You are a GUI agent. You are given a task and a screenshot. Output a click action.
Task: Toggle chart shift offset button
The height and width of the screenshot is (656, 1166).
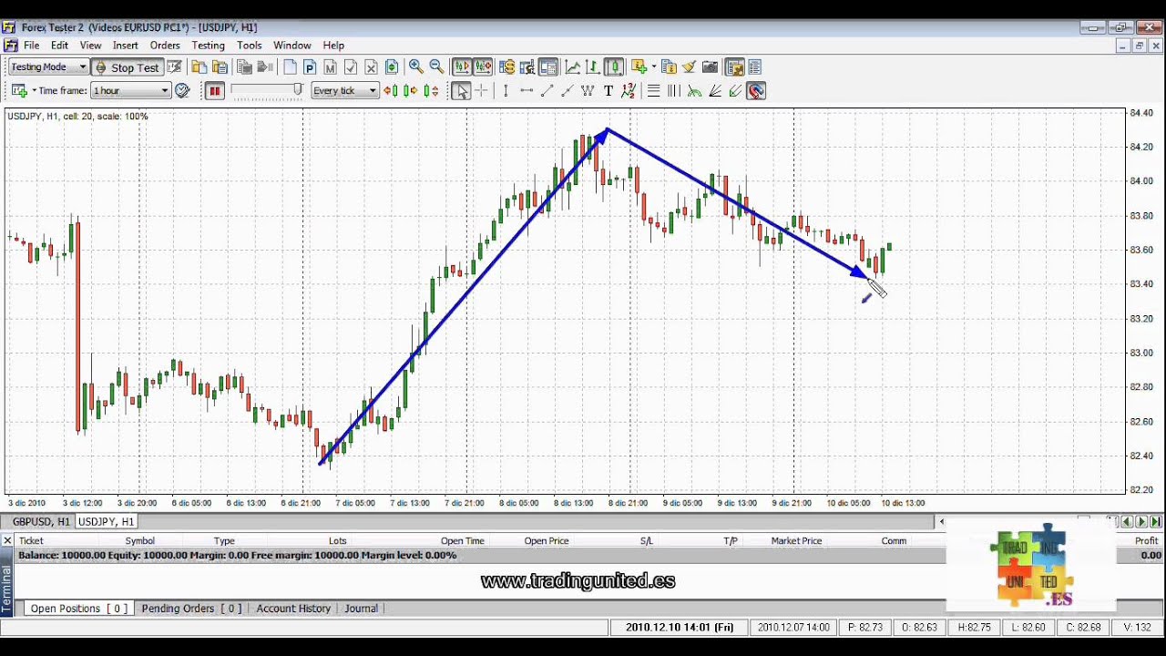pos(483,67)
